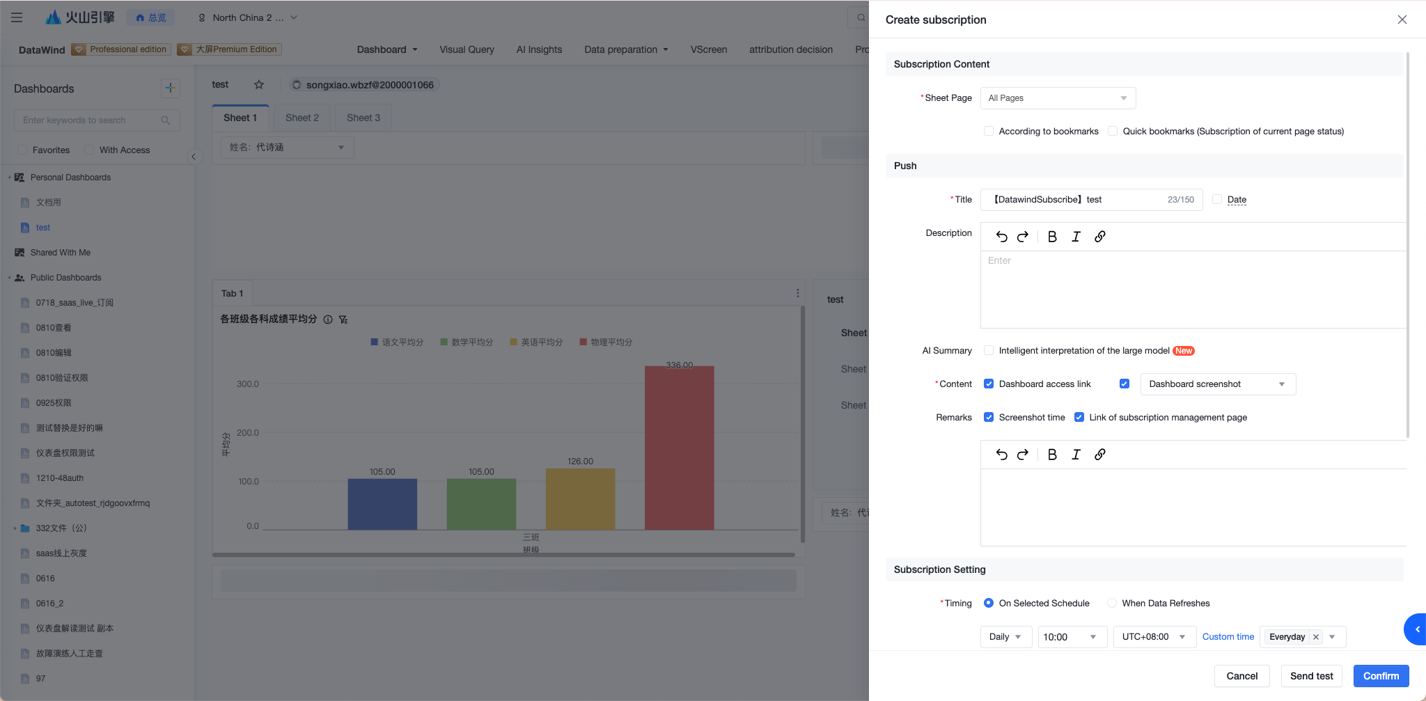
Task: Click the Title input field
Action: pyautogui.click(x=1091, y=200)
